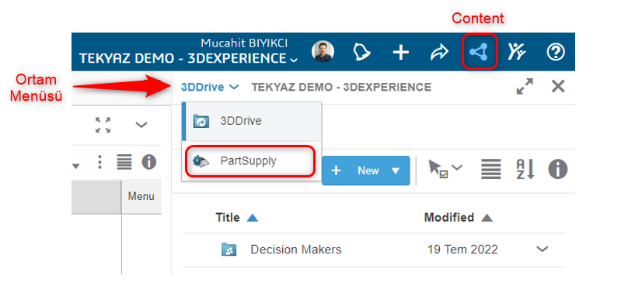Open the Content network icon

[479, 52]
